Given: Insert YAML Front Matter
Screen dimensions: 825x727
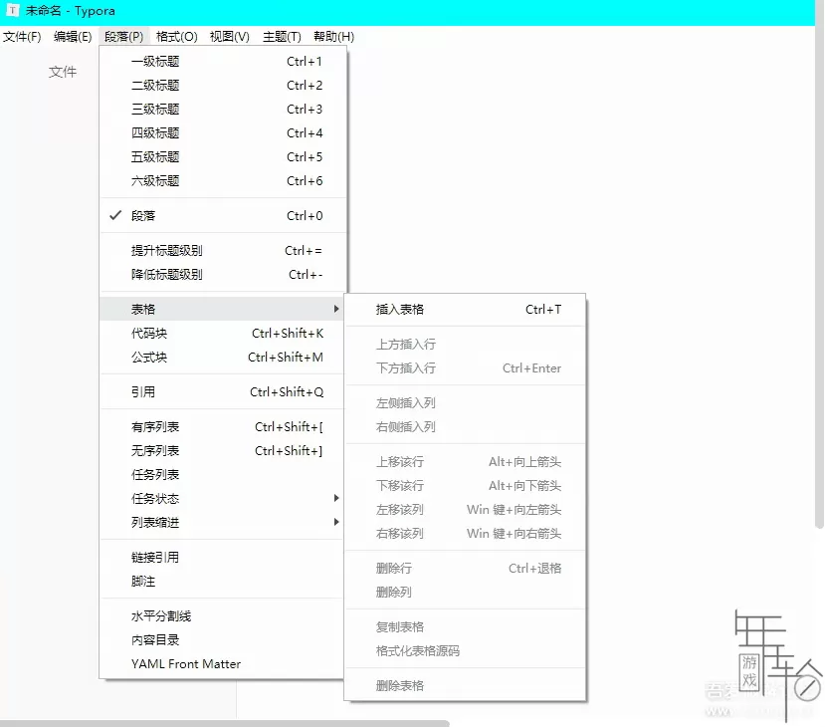Looking at the screenshot, I should [223, 664].
